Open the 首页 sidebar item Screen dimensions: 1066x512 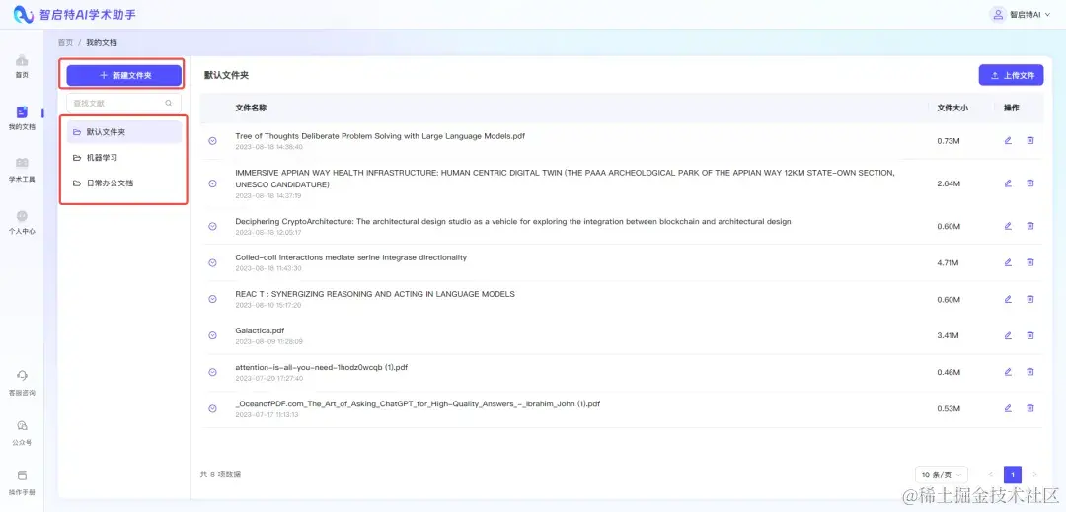[x=22, y=66]
